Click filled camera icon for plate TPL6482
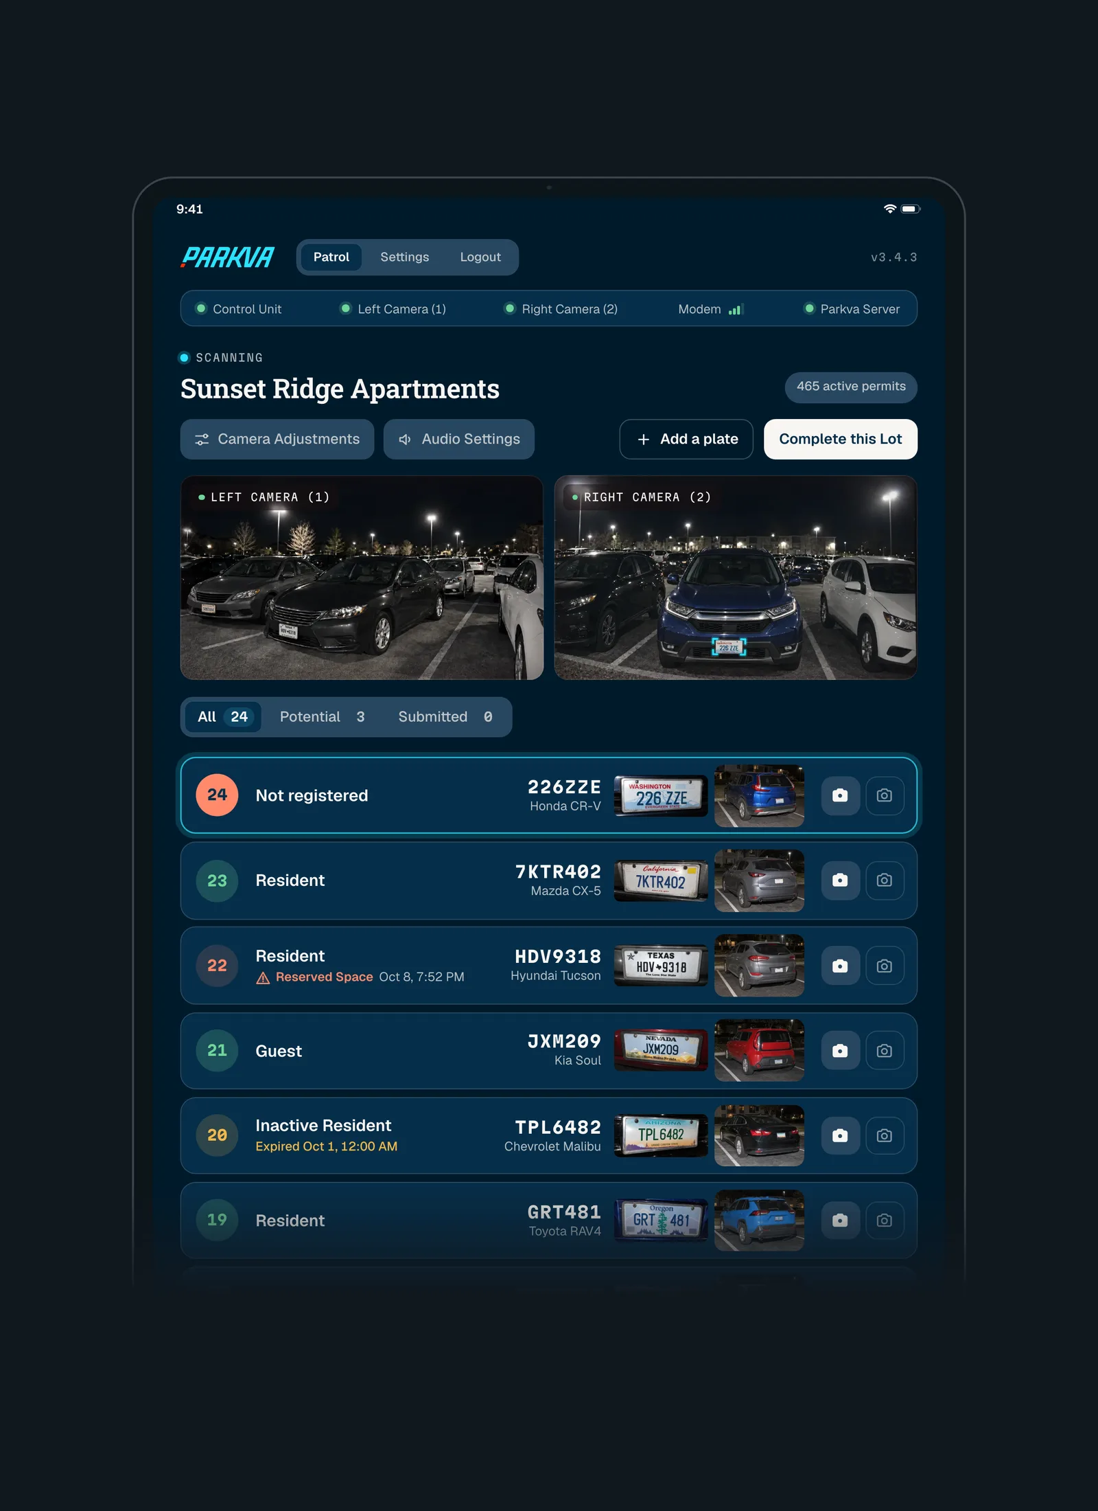1098x1511 pixels. (840, 1135)
